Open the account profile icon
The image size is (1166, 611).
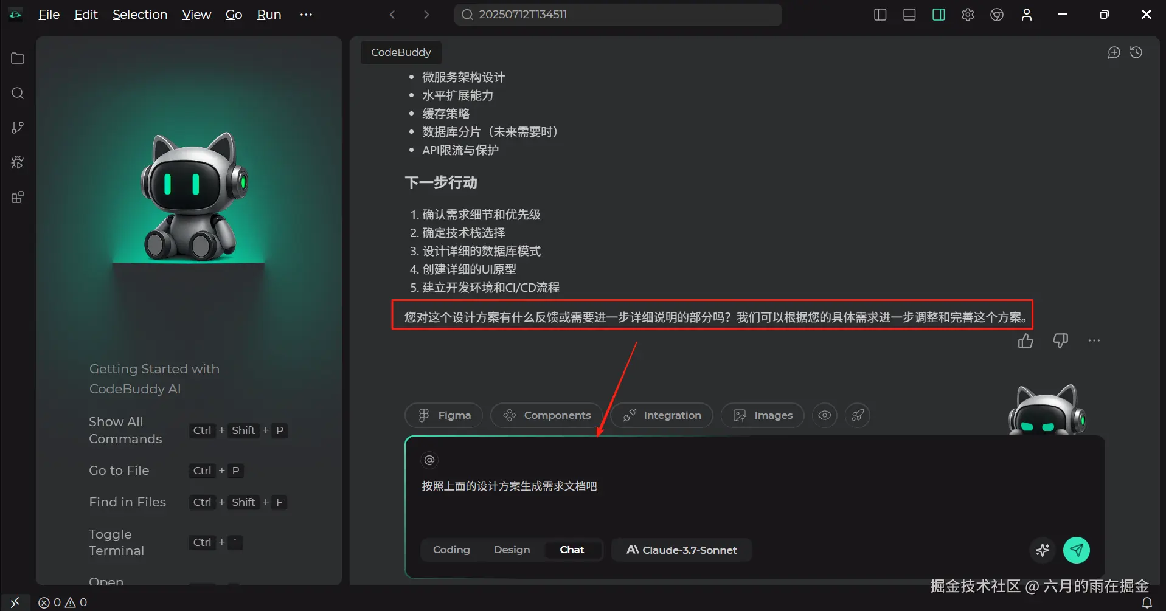1027,15
